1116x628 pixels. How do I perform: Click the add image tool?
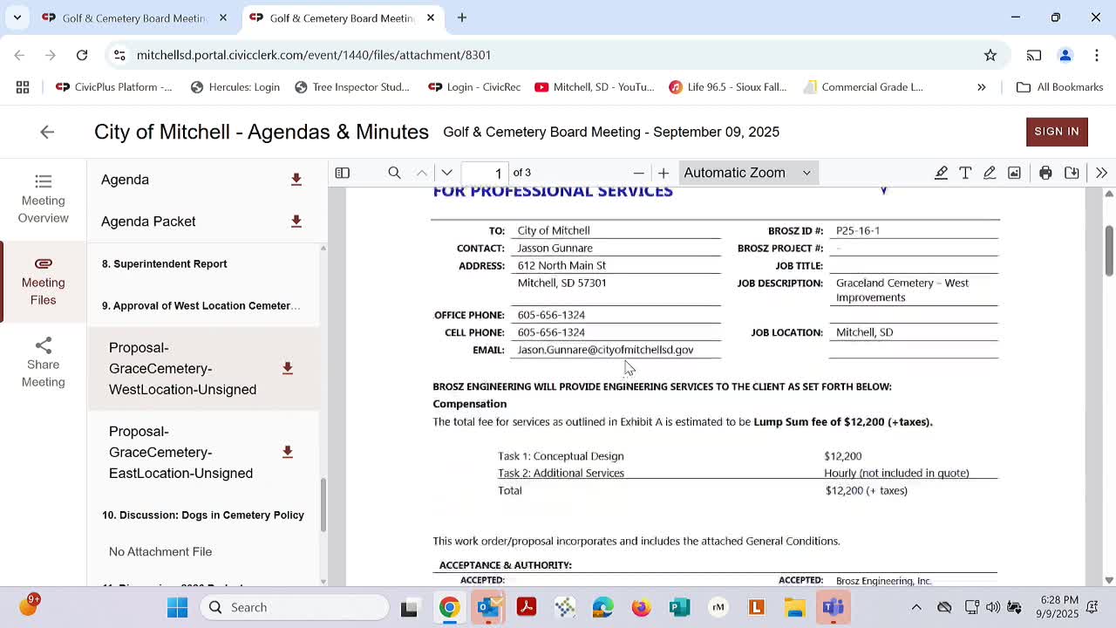point(1014,173)
